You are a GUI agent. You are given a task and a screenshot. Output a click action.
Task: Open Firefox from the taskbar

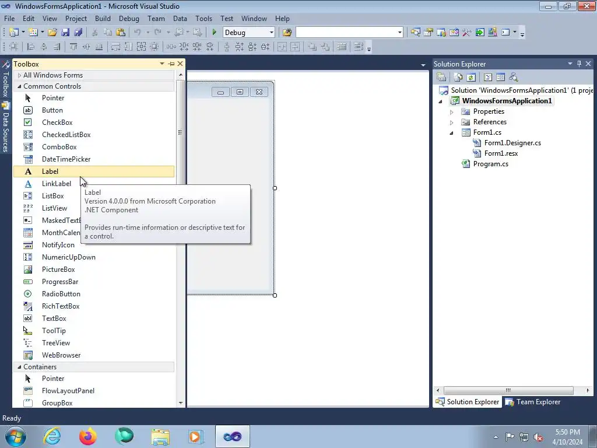click(x=87, y=436)
